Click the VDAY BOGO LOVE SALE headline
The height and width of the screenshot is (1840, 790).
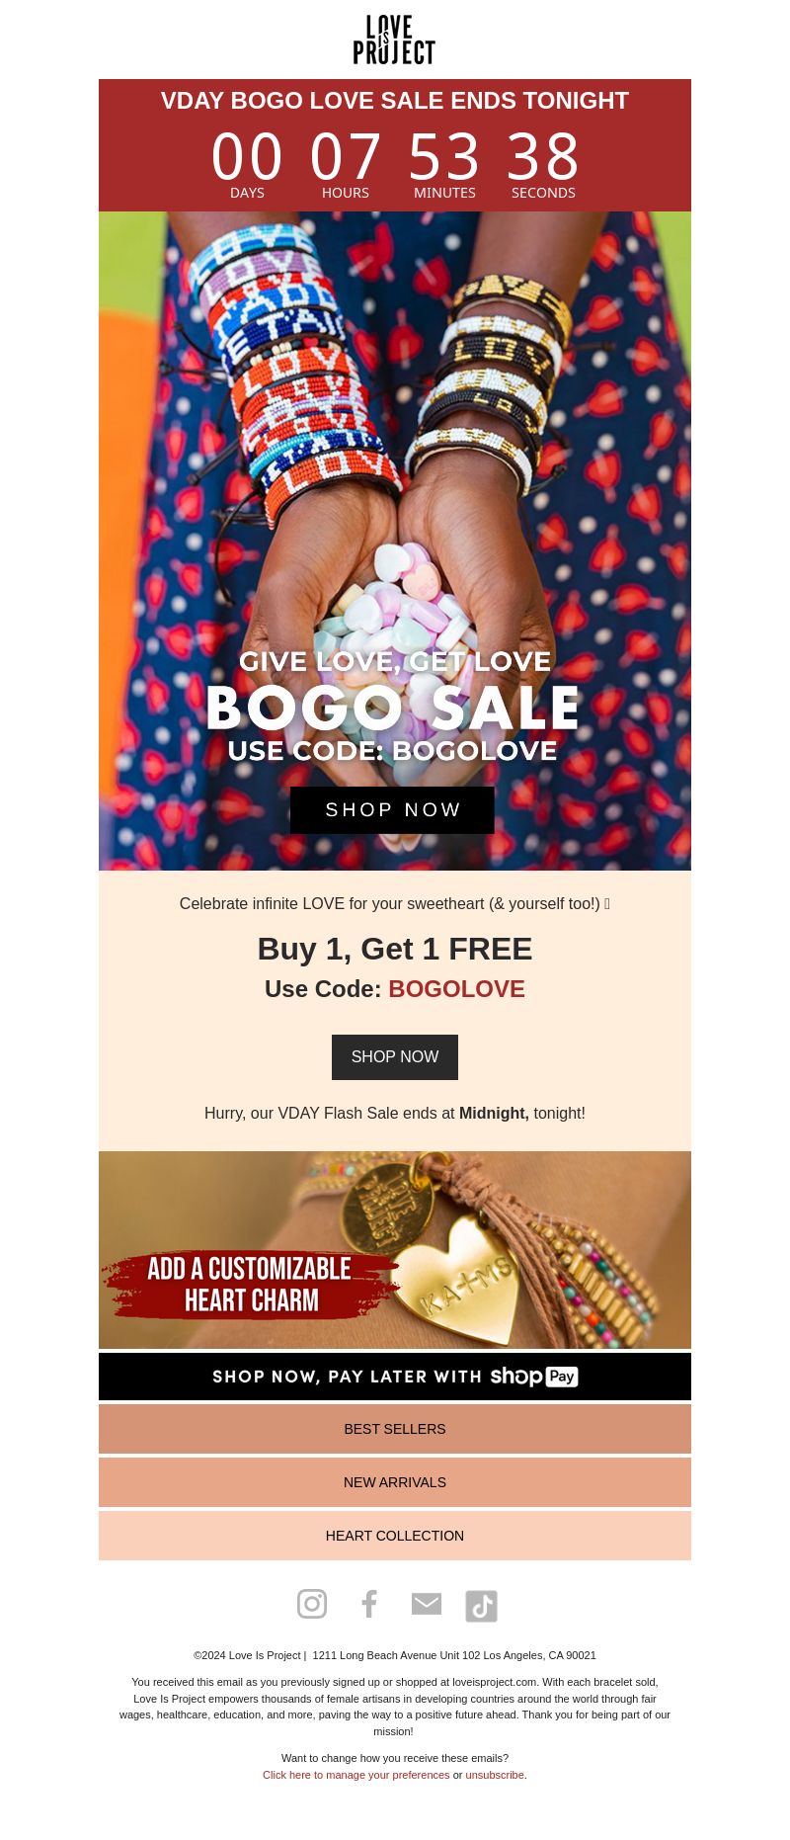click(x=395, y=101)
